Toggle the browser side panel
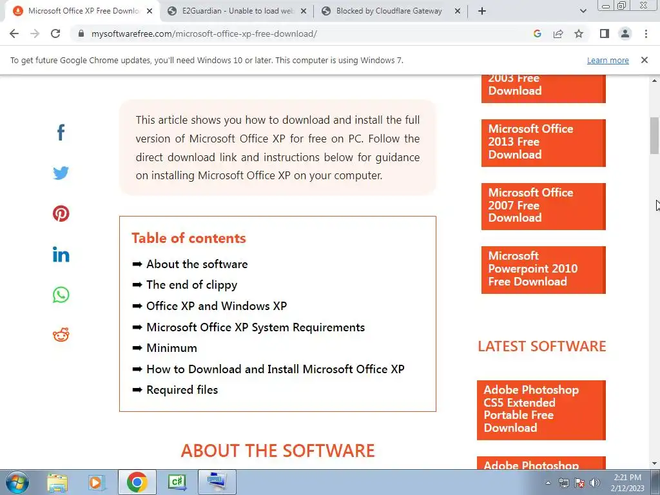This screenshot has height=495, width=660. pyautogui.click(x=605, y=34)
